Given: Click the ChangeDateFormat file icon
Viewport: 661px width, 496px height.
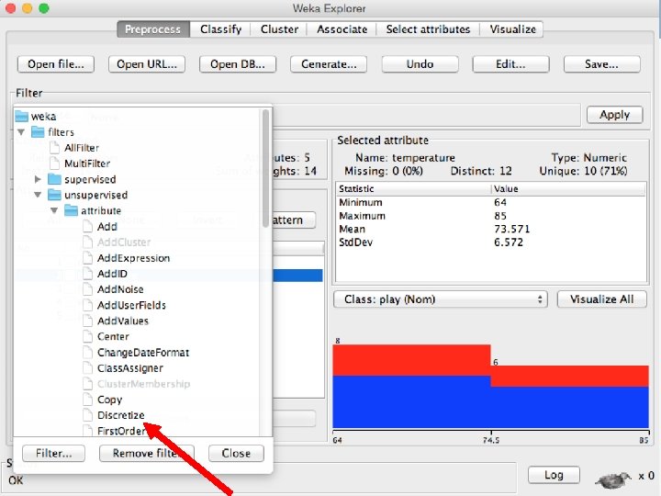Looking at the screenshot, I should pos(87,352).
